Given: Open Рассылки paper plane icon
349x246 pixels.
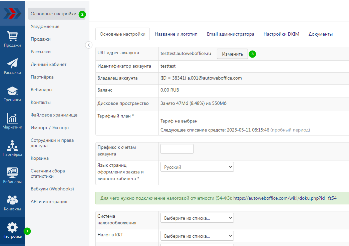Looking at the screenshot, I should [x=12, y=63].
